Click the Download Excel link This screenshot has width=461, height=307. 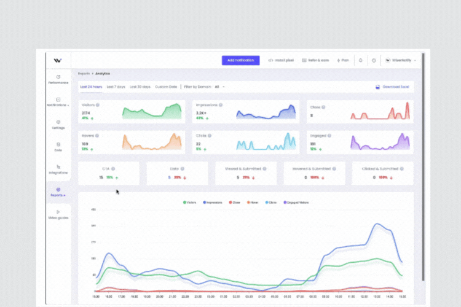pos(396,87)
